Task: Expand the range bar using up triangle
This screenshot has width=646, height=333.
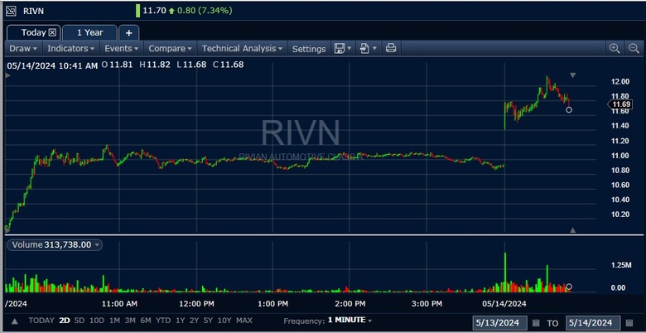Action: click(14, 321)
